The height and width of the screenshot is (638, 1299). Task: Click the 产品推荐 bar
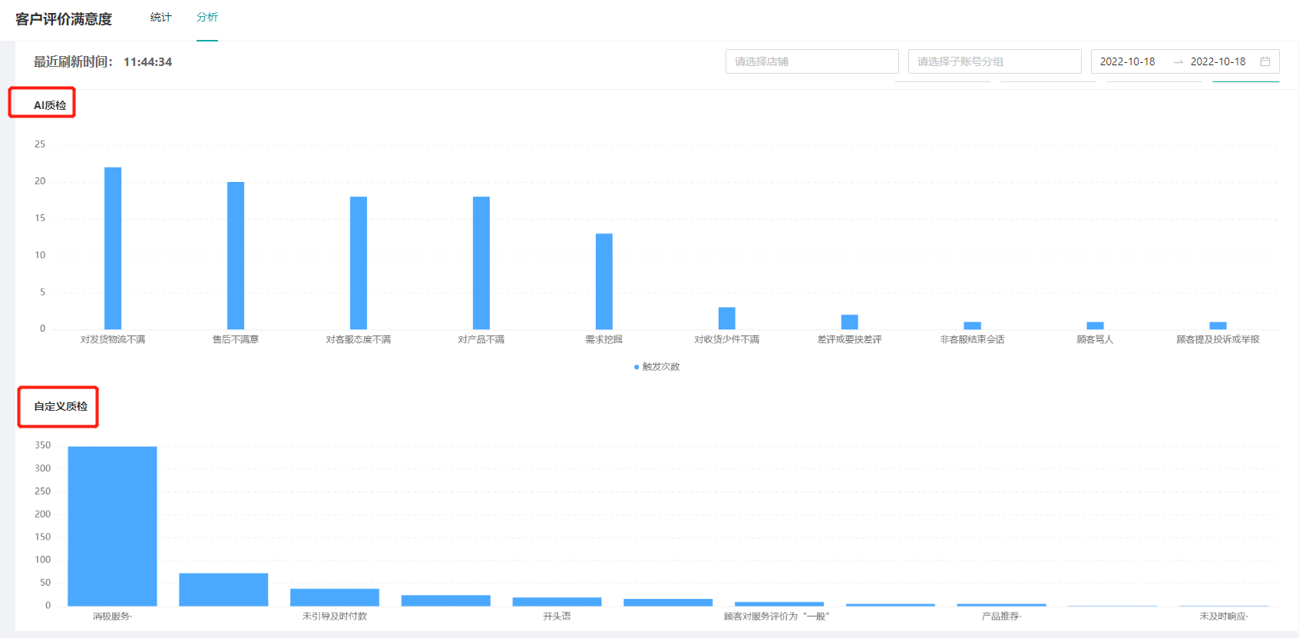[1001, 605]
